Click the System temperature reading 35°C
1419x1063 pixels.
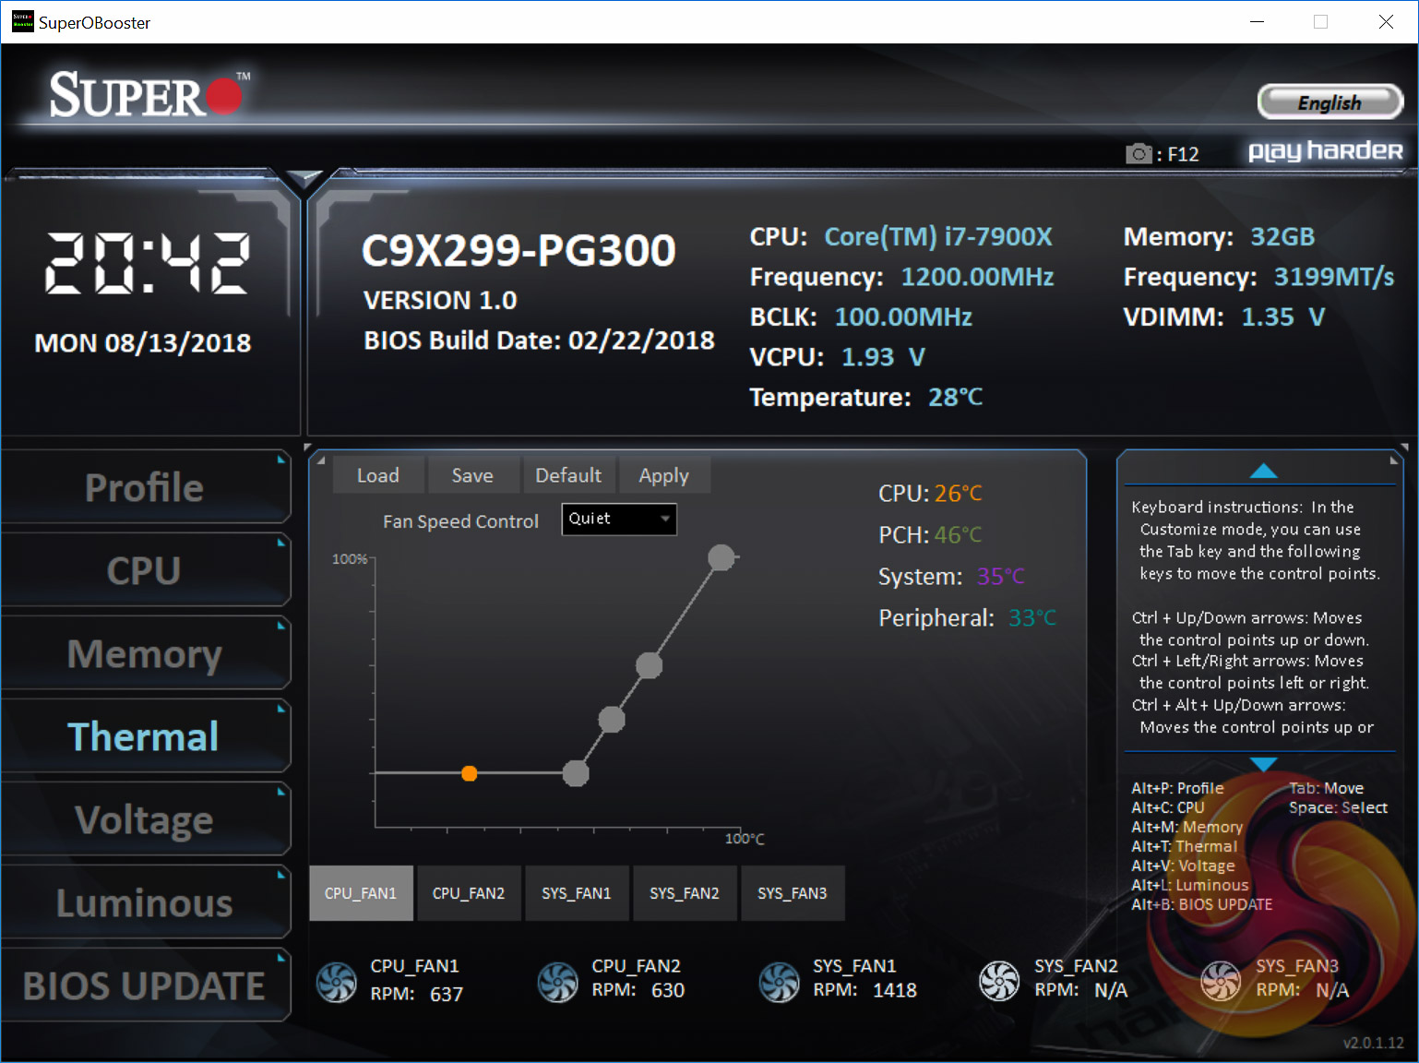click(1001, 577)
